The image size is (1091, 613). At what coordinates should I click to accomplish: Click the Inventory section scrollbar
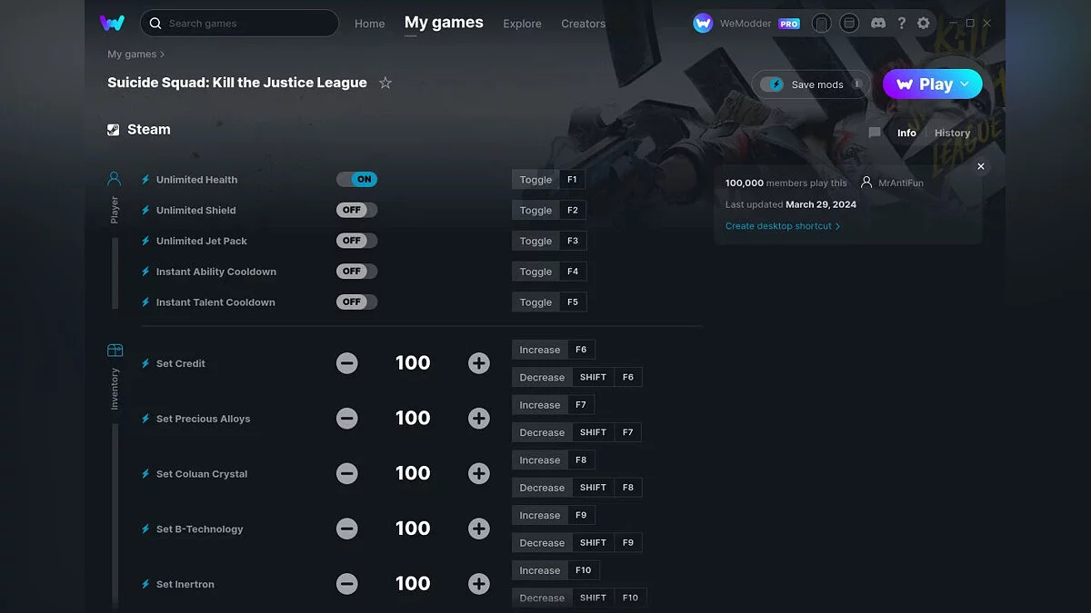pos(115,516)
